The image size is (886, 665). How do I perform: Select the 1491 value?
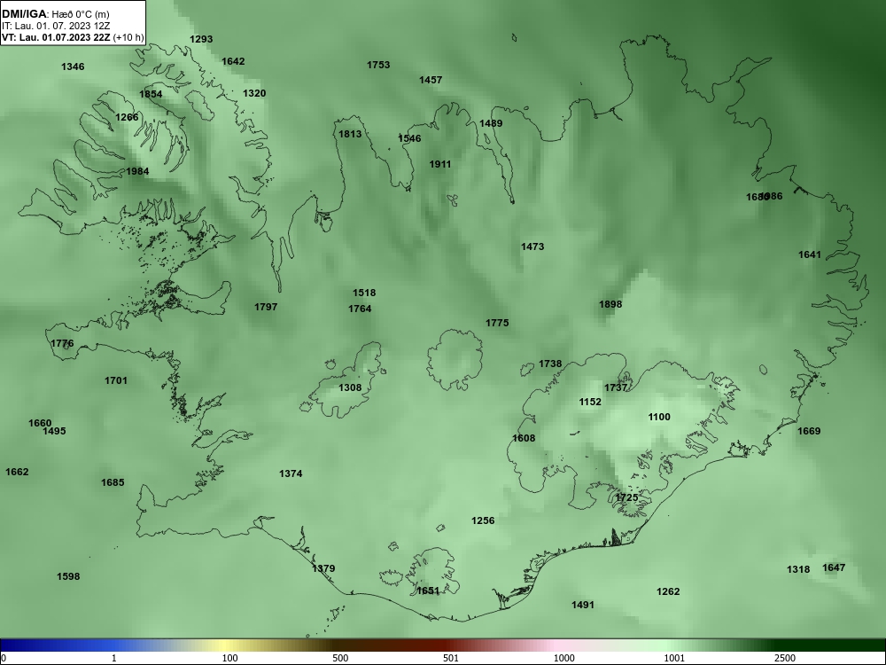pyautogui.click(x=583, y=605)
